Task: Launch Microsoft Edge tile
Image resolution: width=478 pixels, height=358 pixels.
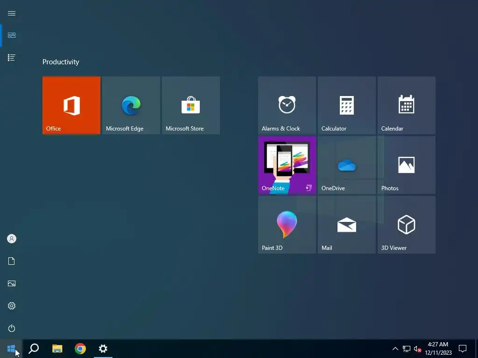Action: tap(131, 105)
